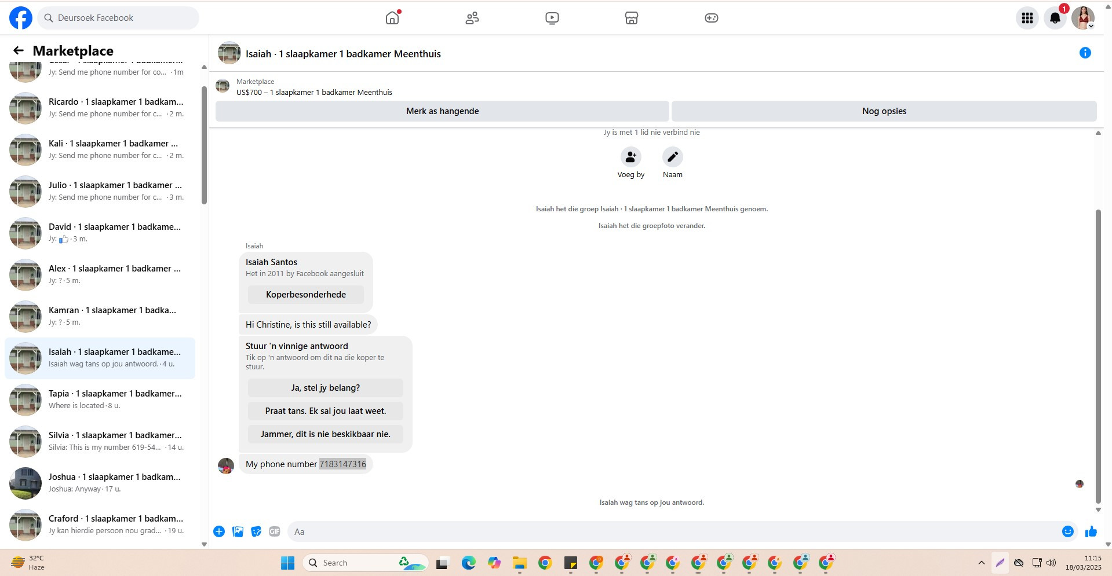1112x576 pixels.
Task: Click the phone number 7183147316
Action: (x=342, y=464)
